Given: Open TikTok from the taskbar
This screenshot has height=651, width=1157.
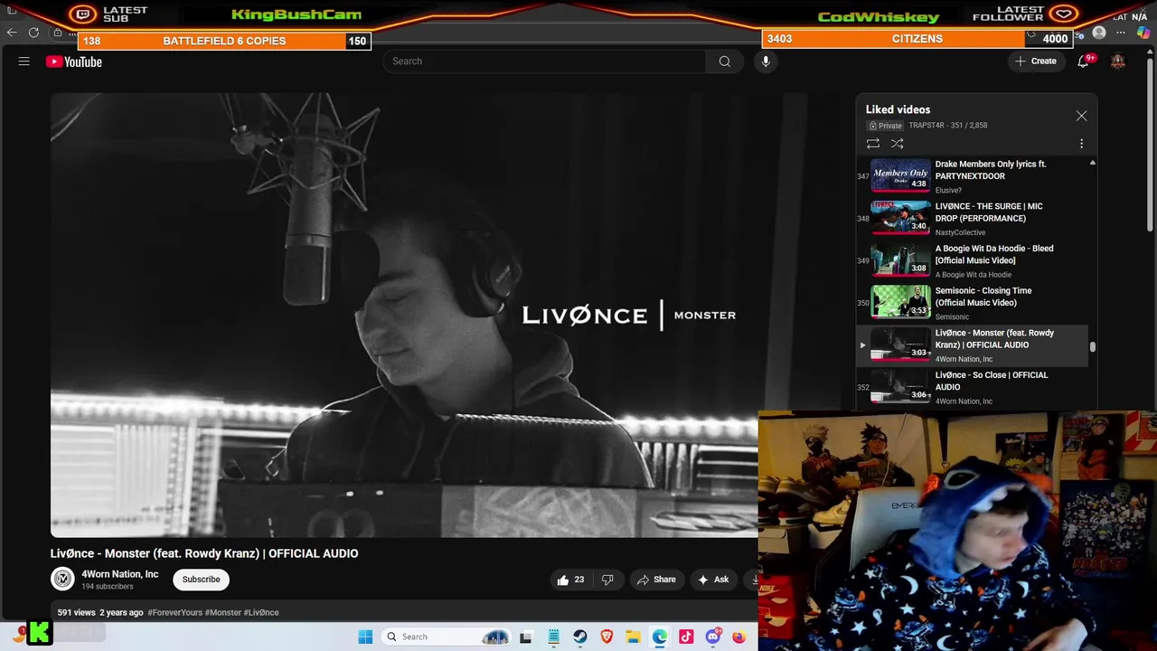Looking at the screenshot, I should (x=686, y=637).
